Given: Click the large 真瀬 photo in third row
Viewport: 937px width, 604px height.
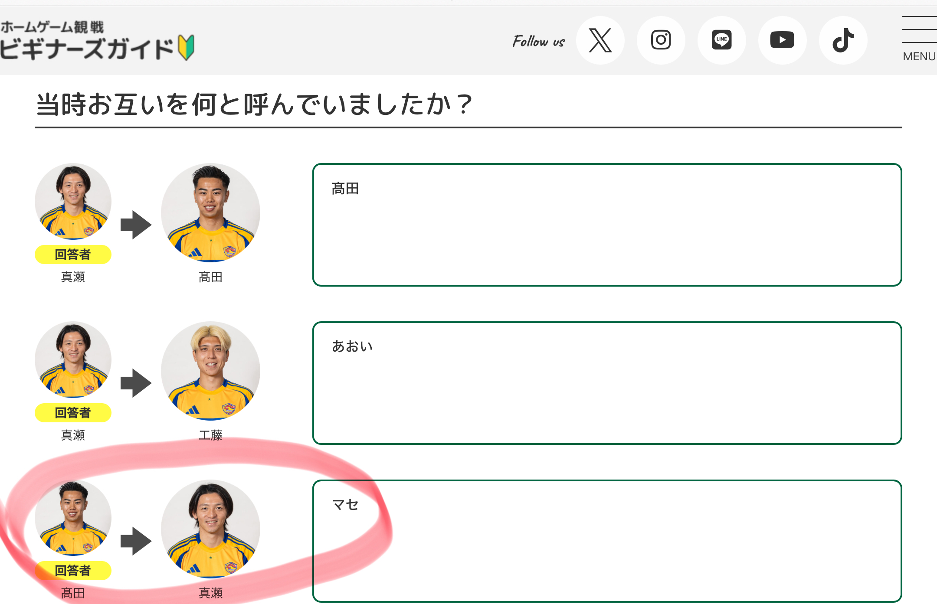Looking at the screenshot, I should pos(210,529).
